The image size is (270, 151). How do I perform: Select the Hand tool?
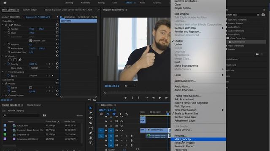(x=91, y=138)
